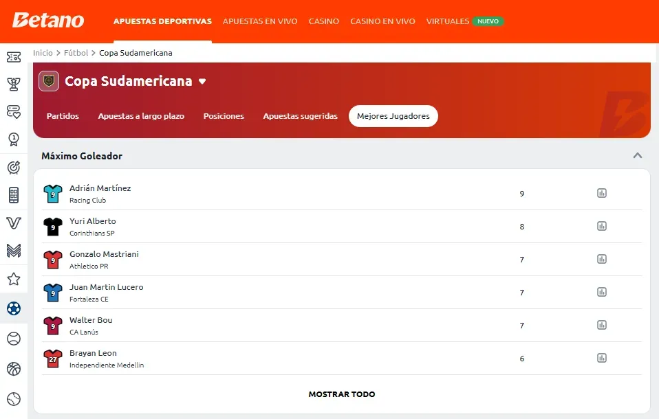
Task: Open stats icon for Adrián Martínez
Action: [602, 193]
